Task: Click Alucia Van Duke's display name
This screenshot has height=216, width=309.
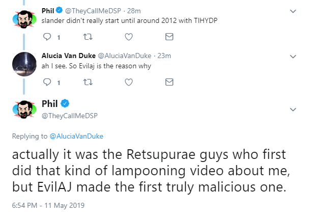Action: pos(69,56)
